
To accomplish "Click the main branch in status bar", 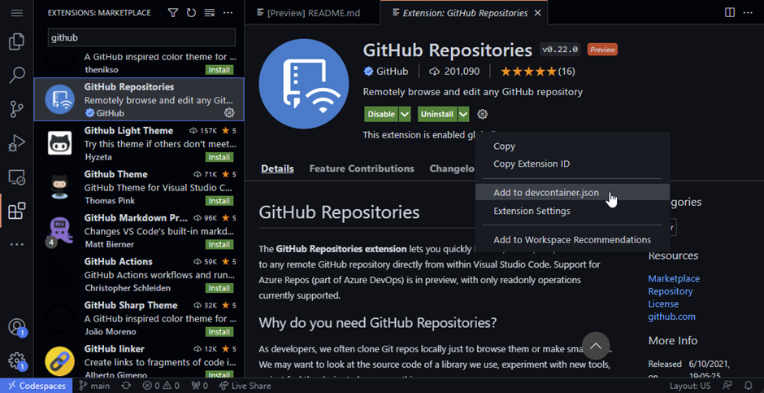I will 95,386.
